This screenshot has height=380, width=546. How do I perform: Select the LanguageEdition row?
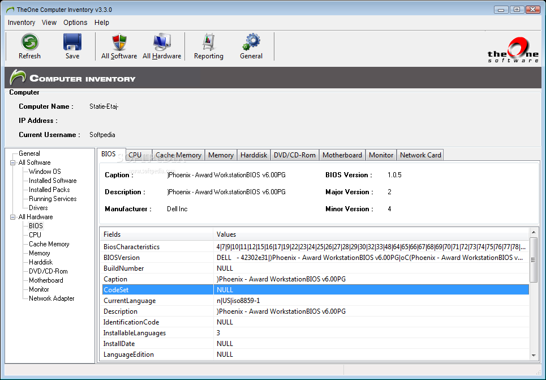pyautogui.click(x=315, y=355)
